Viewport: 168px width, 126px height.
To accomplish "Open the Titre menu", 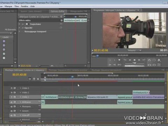I will [x=16, y=6].
